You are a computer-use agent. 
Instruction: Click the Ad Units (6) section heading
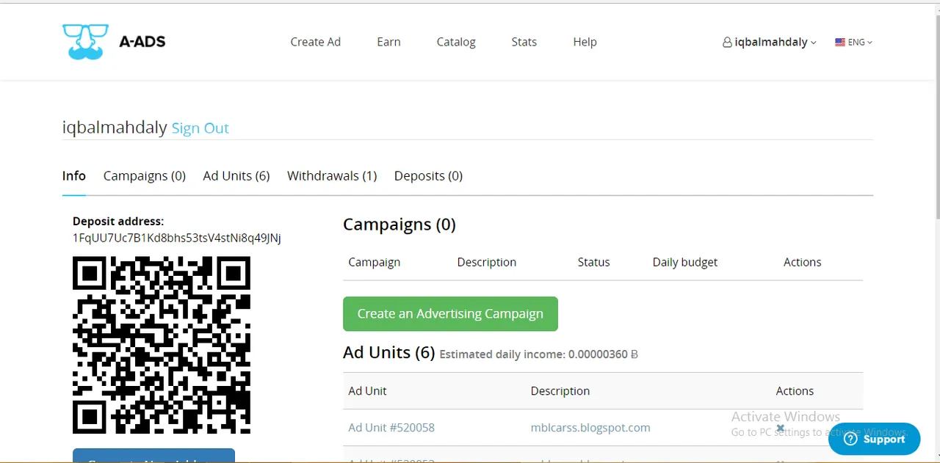tap(389, 352)
